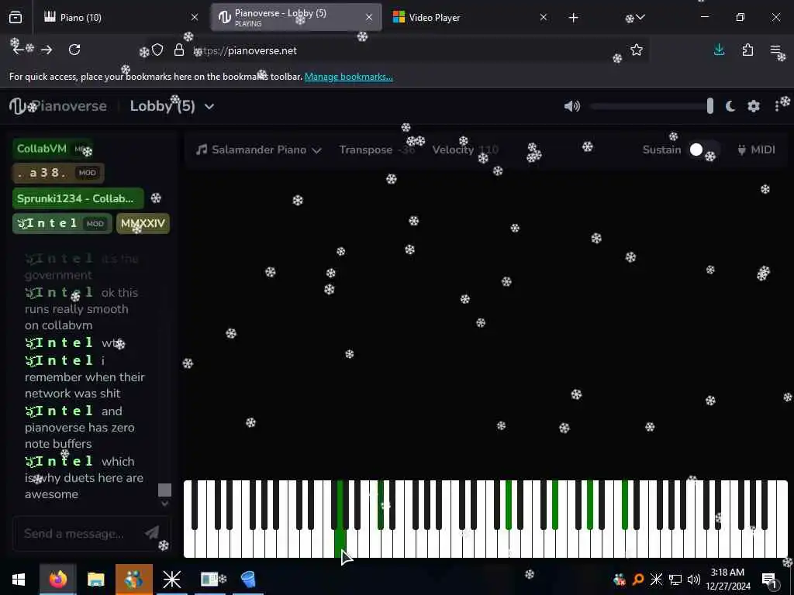Toggle dark mode with the moon icon
Screen dimensions: 794x595
click(x=730, y=106)
